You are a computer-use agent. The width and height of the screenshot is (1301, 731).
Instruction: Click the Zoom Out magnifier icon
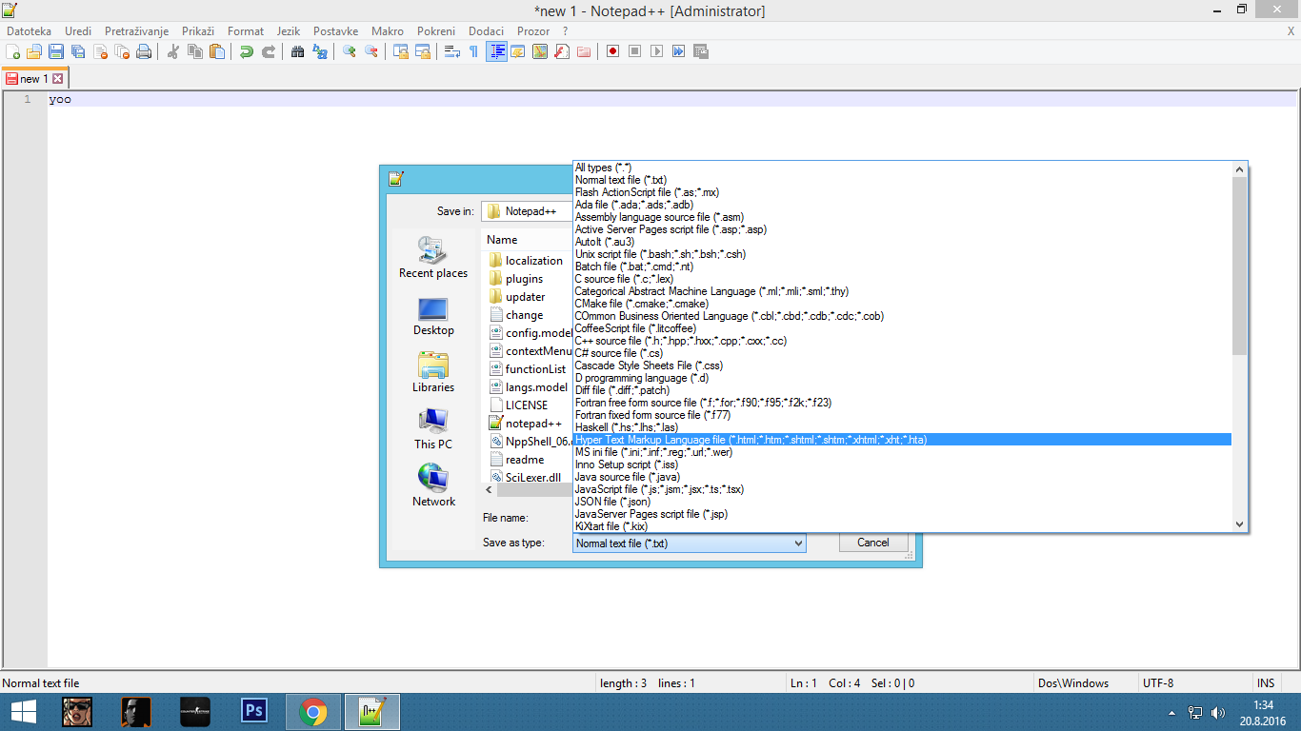(371, 51)
